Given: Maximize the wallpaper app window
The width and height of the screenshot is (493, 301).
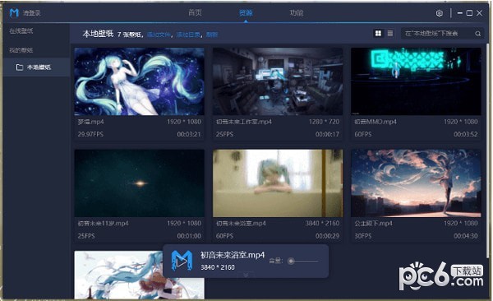Looking at the screenshot, I should click(x=469, y=13).
